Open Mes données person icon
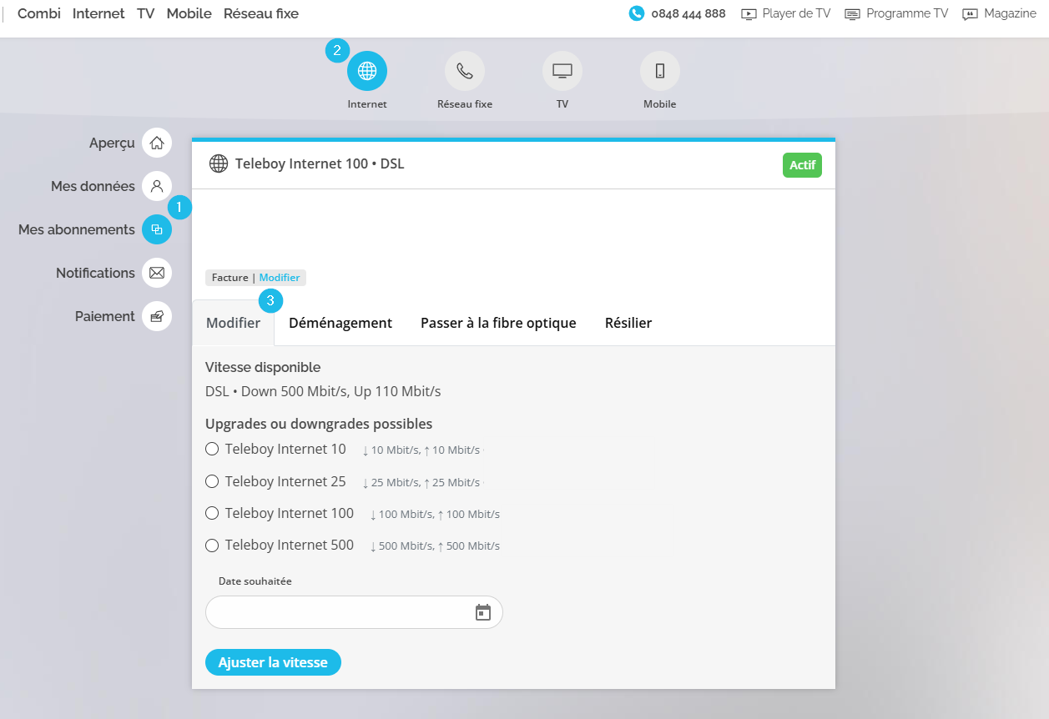 157,186
